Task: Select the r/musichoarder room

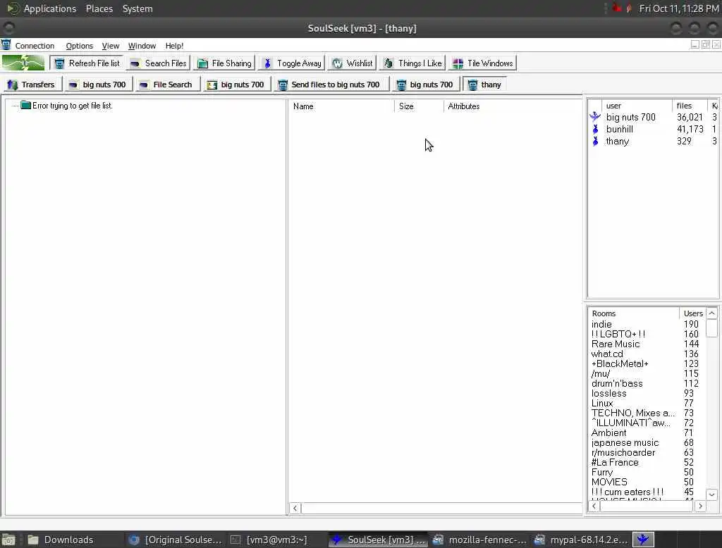Action: (x=623, y=453)
